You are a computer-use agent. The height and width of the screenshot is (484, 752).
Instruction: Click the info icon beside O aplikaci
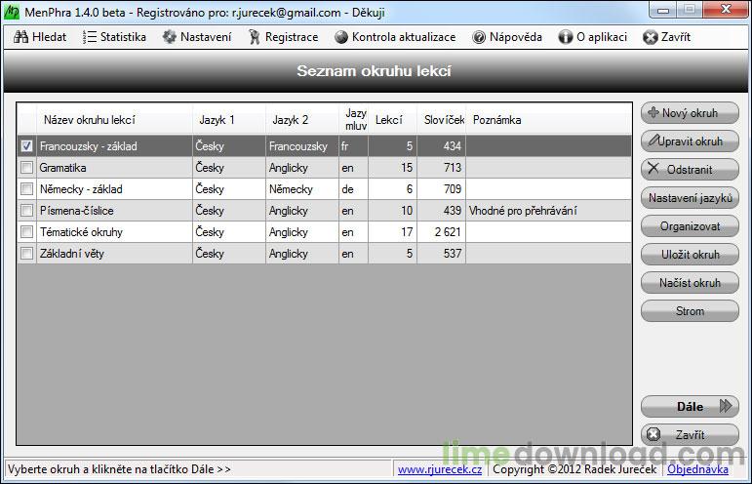coord(566,37)
